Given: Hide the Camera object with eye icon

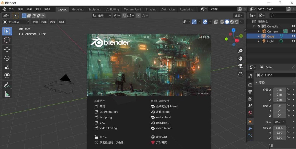Looking at the screenshot, I should coord(293,31).
